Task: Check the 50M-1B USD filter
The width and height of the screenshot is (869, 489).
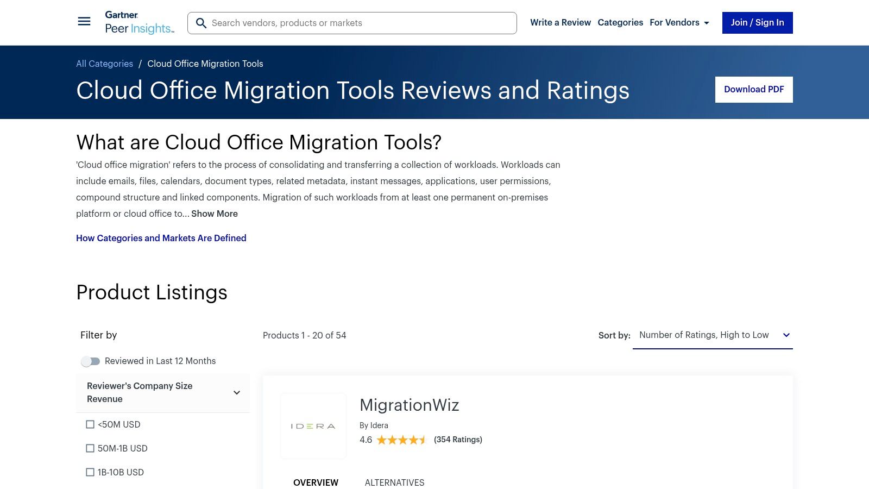Action: click(x=90, y=448)
